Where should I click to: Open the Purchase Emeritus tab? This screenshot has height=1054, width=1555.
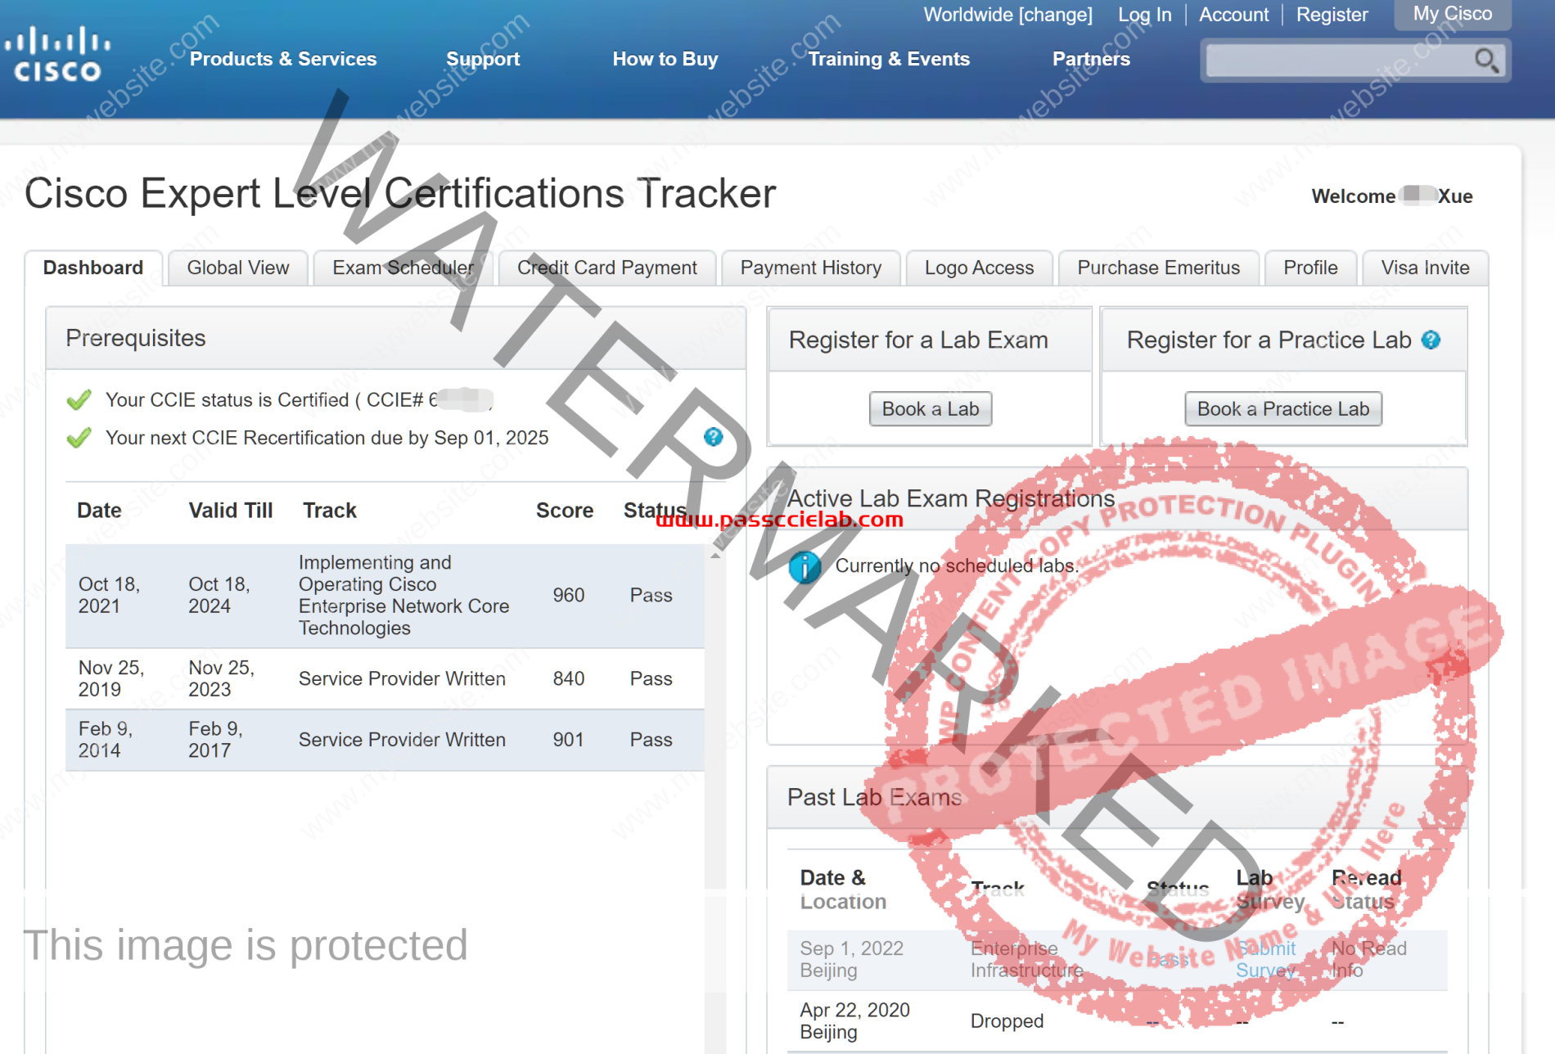(1158, 268)
